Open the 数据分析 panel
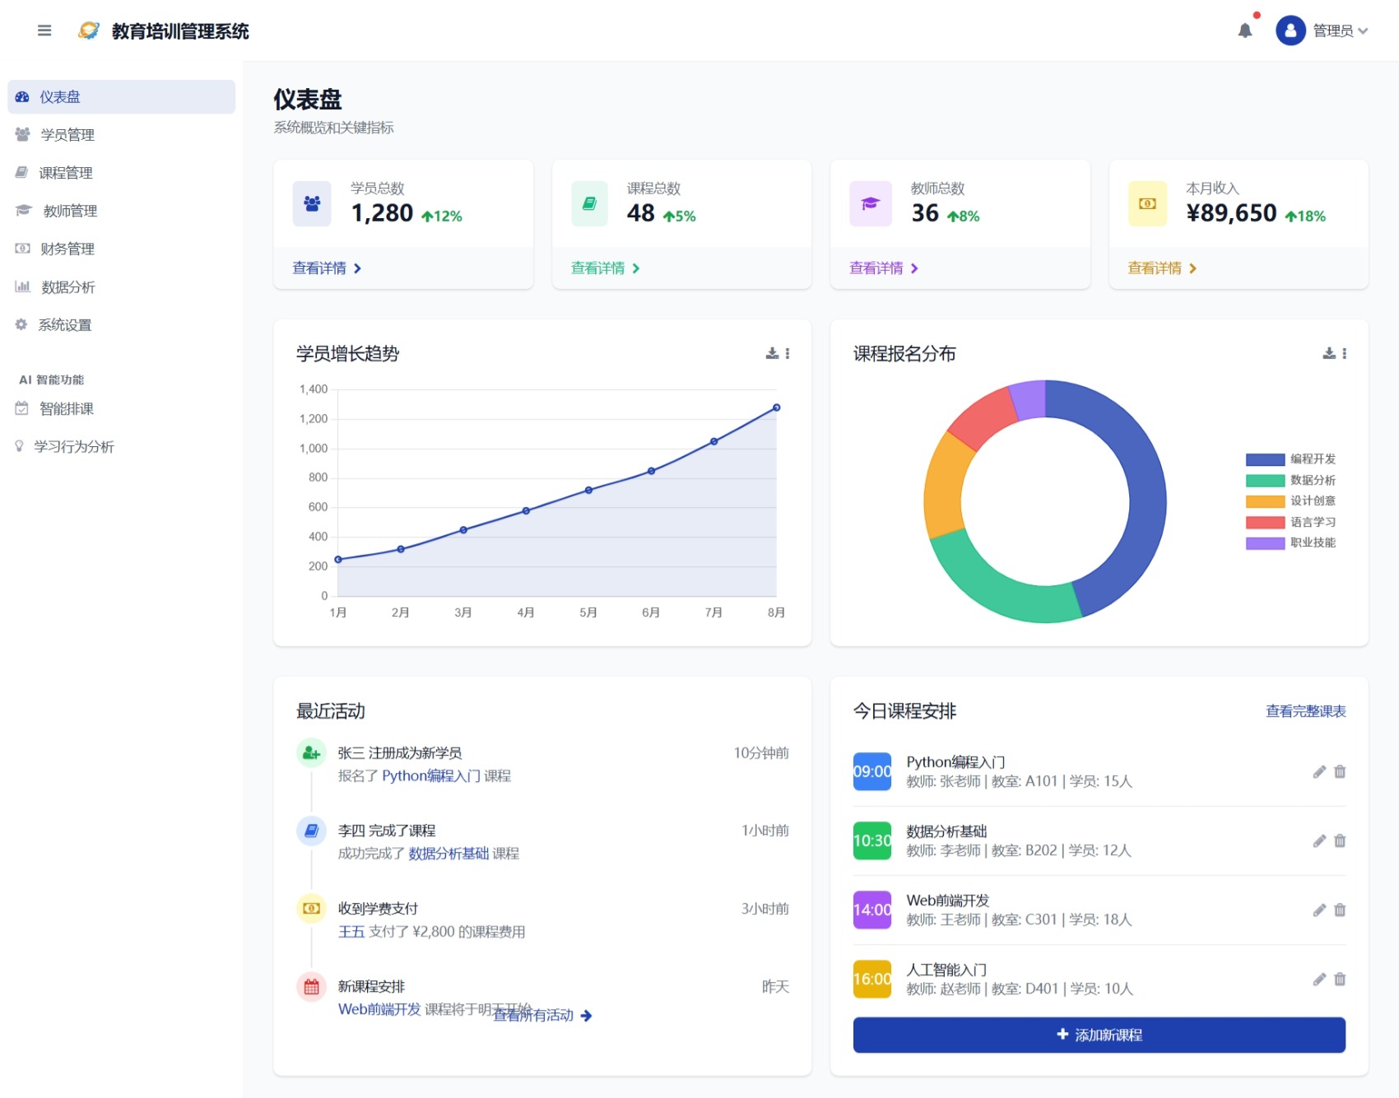Screen dimensions: 1399x1098 pyautogui.click(x=69, y=286)
